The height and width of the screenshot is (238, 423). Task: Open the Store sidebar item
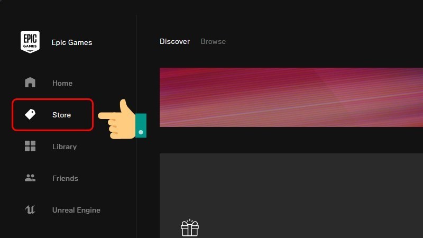[x=61, y=115]
